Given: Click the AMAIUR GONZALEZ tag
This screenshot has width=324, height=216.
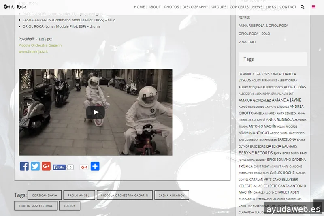Looking at the screenshot, I should 255,100.
